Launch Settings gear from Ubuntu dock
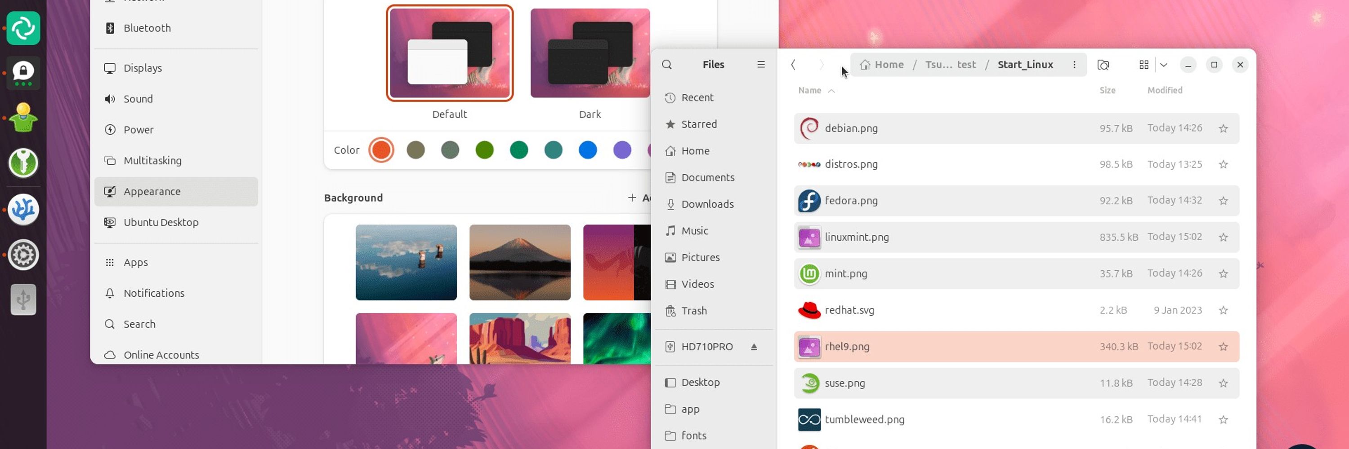Image resolution: width=1349 pixels, height=449 pixels. [x=23, y=255]
